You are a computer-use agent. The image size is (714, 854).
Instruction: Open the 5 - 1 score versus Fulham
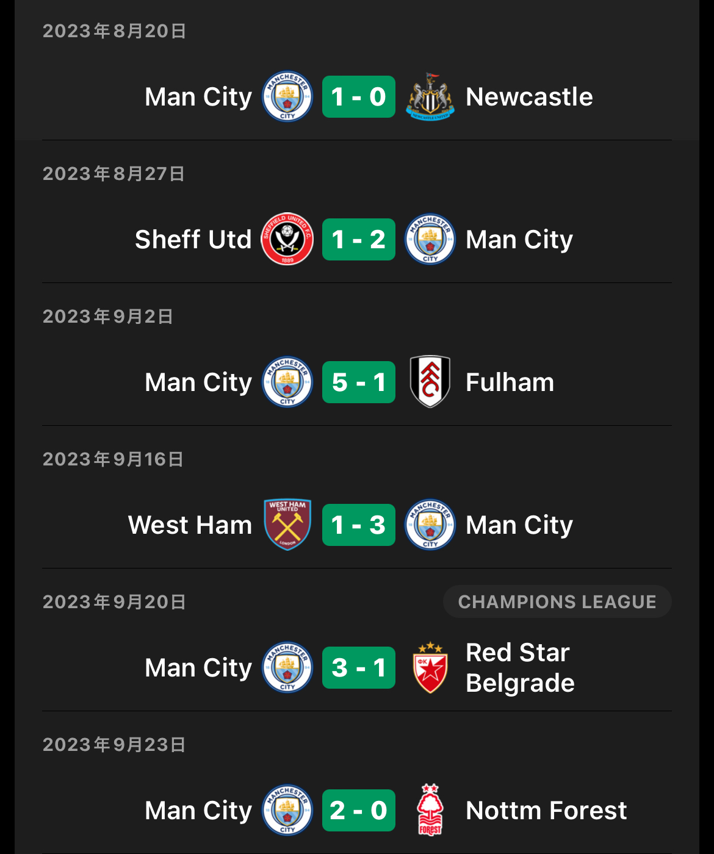pyautogui.click(x=359, y=382)
